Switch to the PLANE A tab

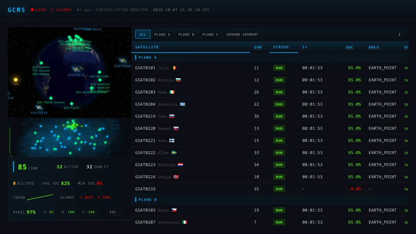pyautogui.click(x=162, y=34)
